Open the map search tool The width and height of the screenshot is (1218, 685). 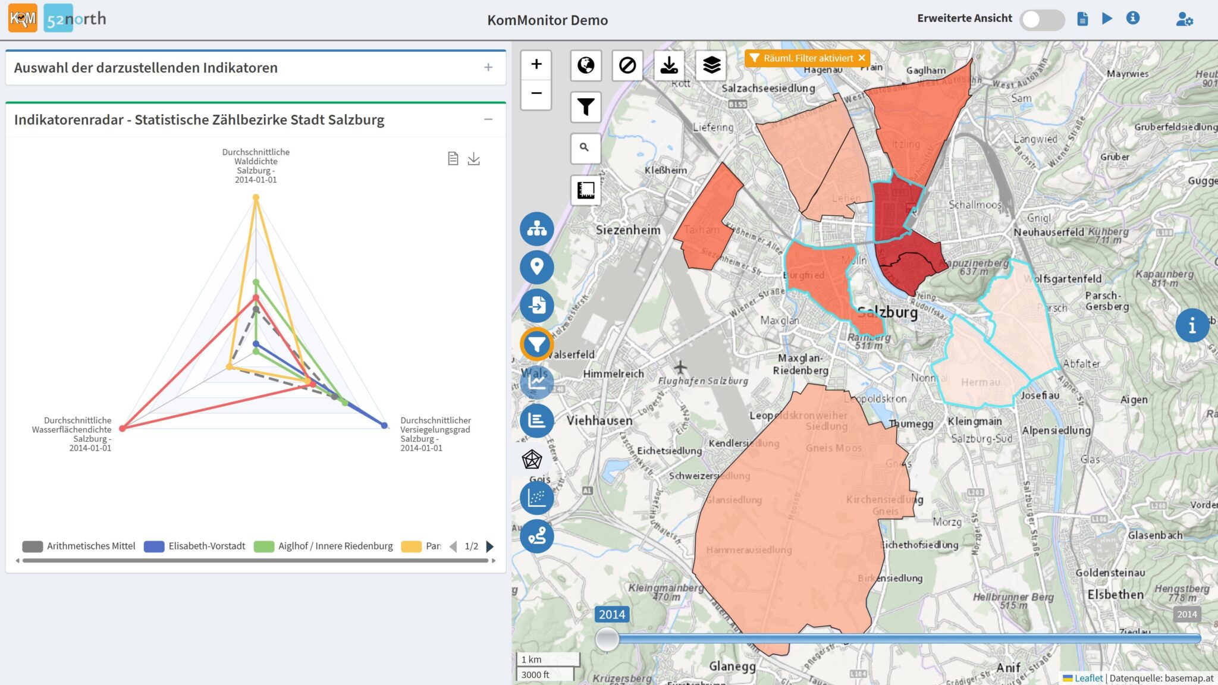[585, 147]
